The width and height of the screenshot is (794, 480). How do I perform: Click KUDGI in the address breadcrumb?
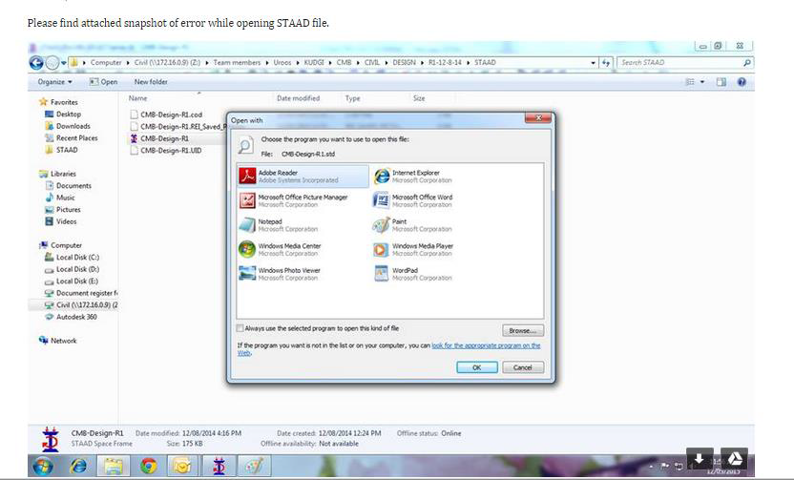coord(314,63)
